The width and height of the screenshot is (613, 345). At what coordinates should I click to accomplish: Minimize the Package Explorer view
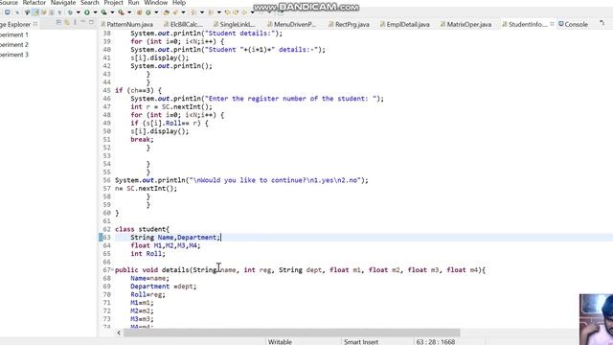pos(83,21)
